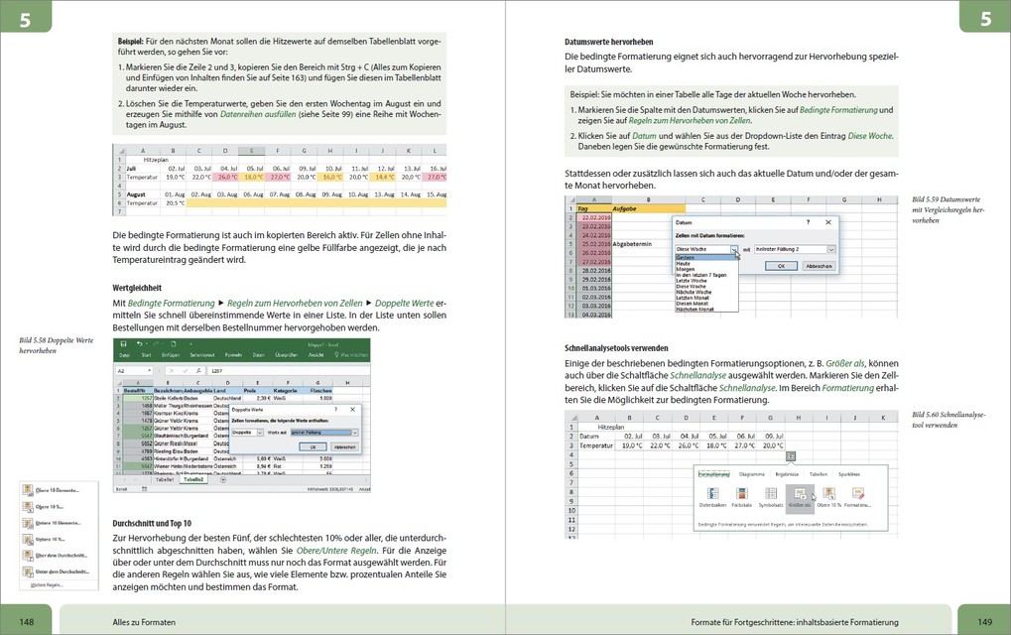
Task: Switch to the Diagramme tab in Schnellanalyse
Action: (x=751, y=475)
